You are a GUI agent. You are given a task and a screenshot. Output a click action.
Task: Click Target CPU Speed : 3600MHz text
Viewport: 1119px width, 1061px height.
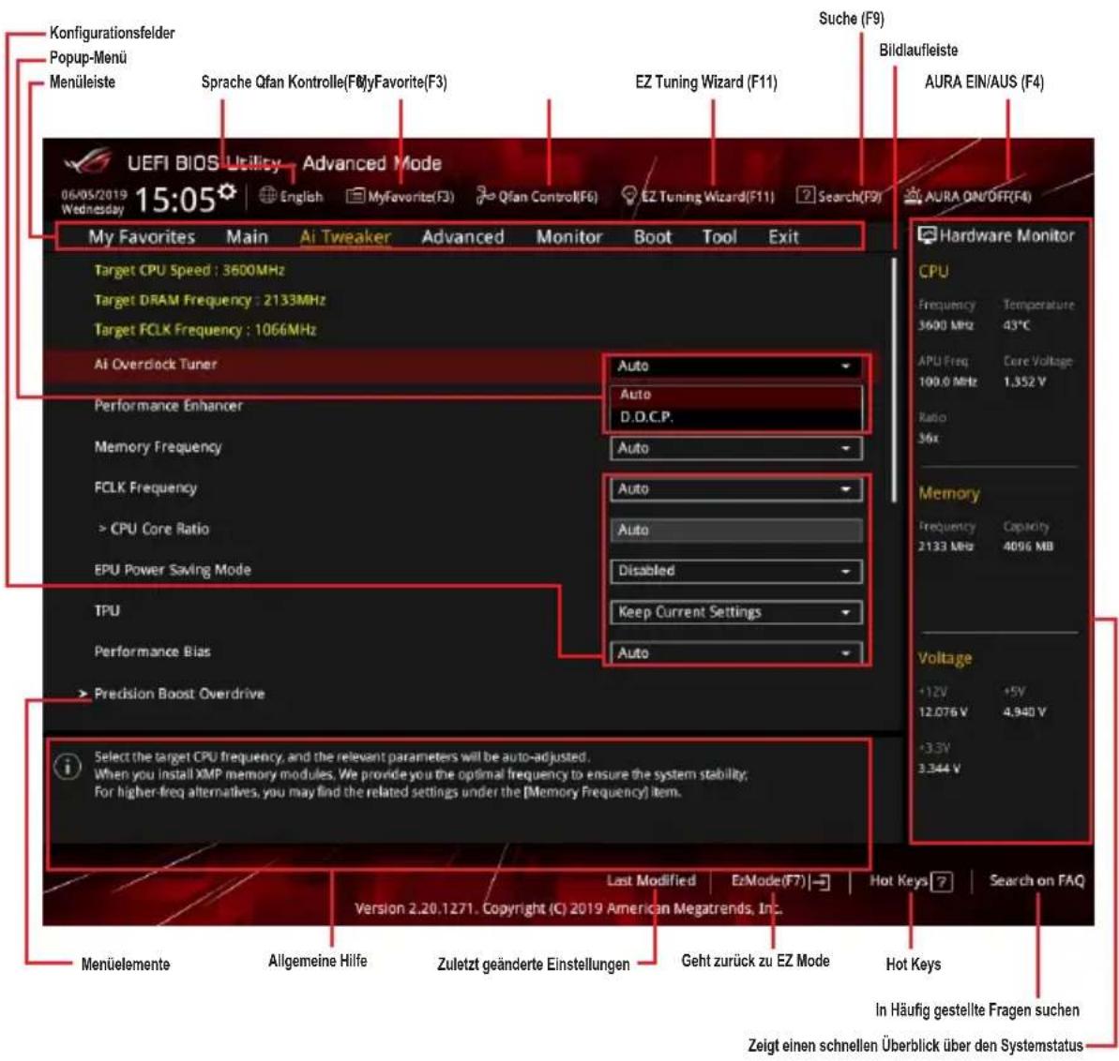click(189, 270)
